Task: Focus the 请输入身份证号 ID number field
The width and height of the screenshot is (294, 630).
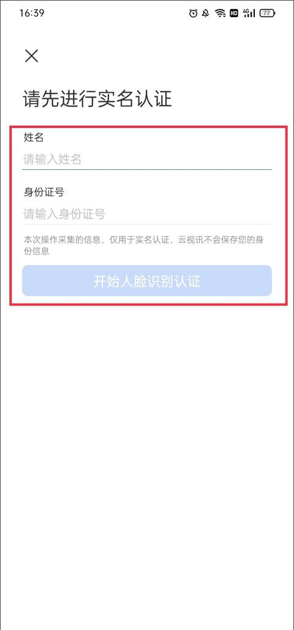Action: click(147, 213)
